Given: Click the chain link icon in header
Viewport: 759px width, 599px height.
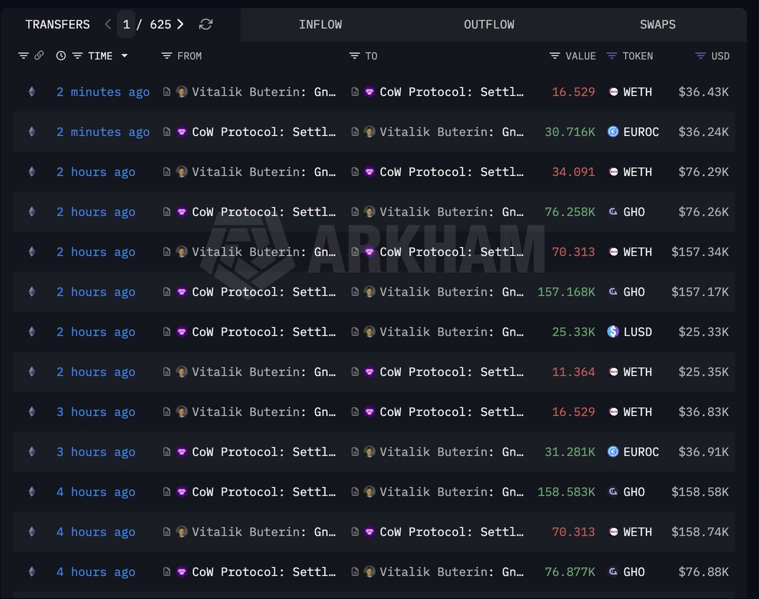Looking at the screenshot, I should tap(39, 56).
